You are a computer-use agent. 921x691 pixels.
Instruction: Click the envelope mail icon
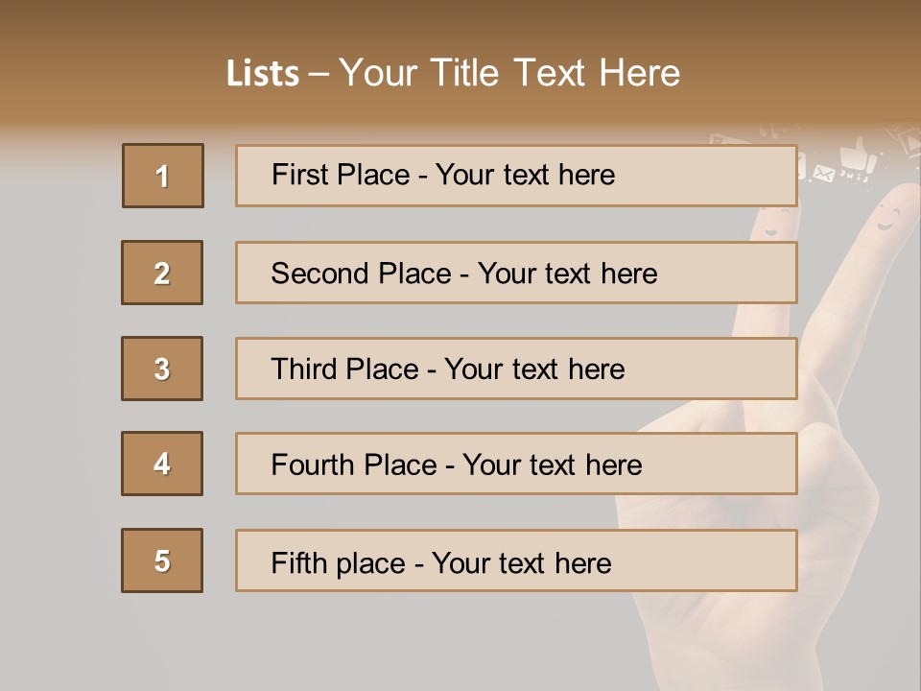click(x=823, y=173)
